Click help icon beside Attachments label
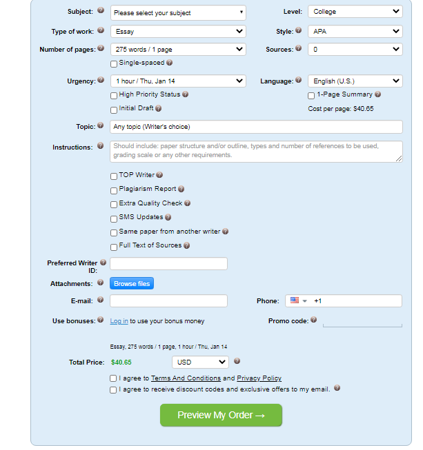Viewport: 423px width, 450px height. coord(100,283)
